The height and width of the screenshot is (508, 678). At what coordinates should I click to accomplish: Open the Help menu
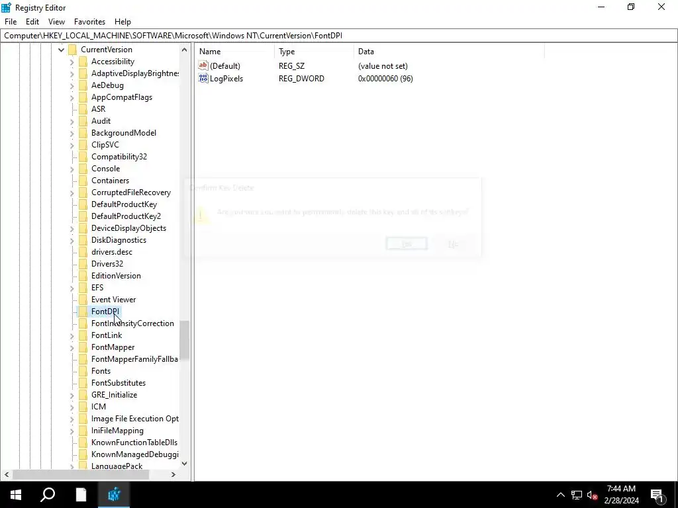(122, 22)
